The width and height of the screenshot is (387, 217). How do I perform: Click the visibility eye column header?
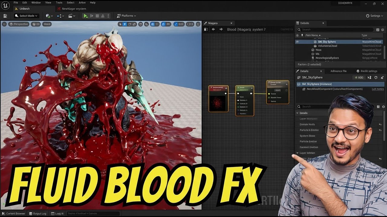tap(297, 35)
